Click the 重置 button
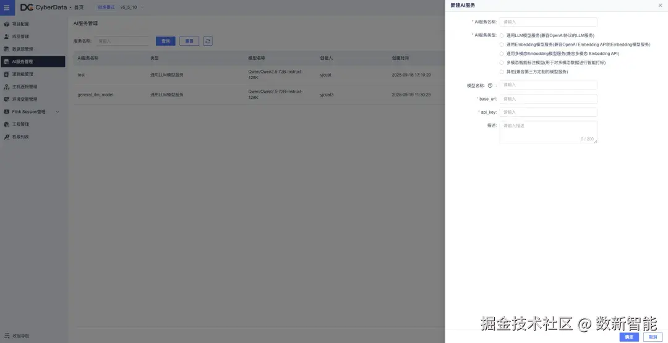The image size is (668, 343). (189, 41)
